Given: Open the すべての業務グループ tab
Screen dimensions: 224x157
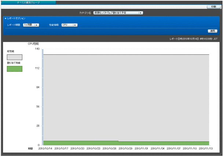Looking at the screenshot, I should [28, 2].
